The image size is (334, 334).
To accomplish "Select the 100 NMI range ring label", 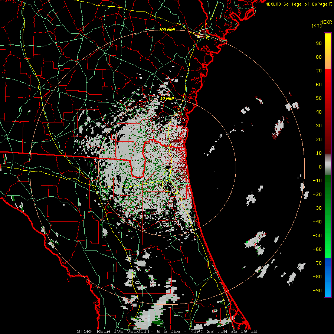I will [x=167, y=30].
